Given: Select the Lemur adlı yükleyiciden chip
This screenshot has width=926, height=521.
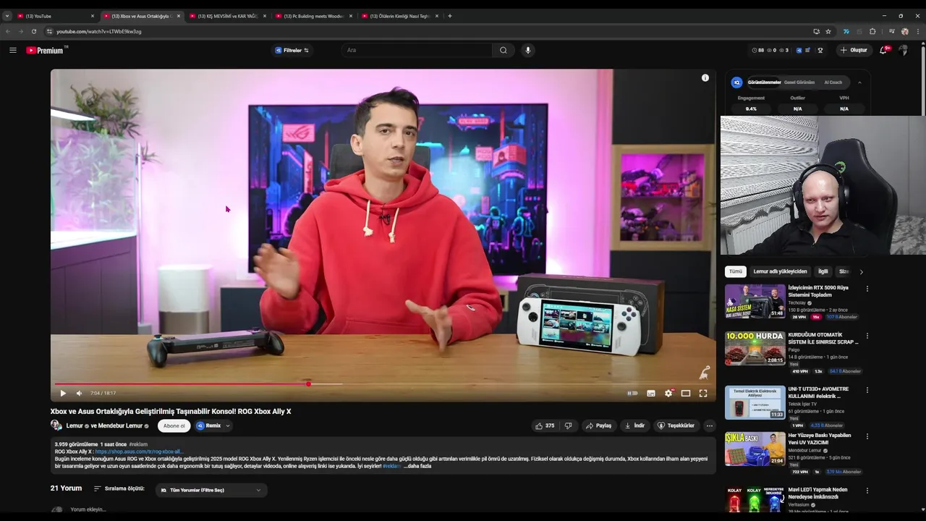Looking at the screenshot, I should 780,271.
